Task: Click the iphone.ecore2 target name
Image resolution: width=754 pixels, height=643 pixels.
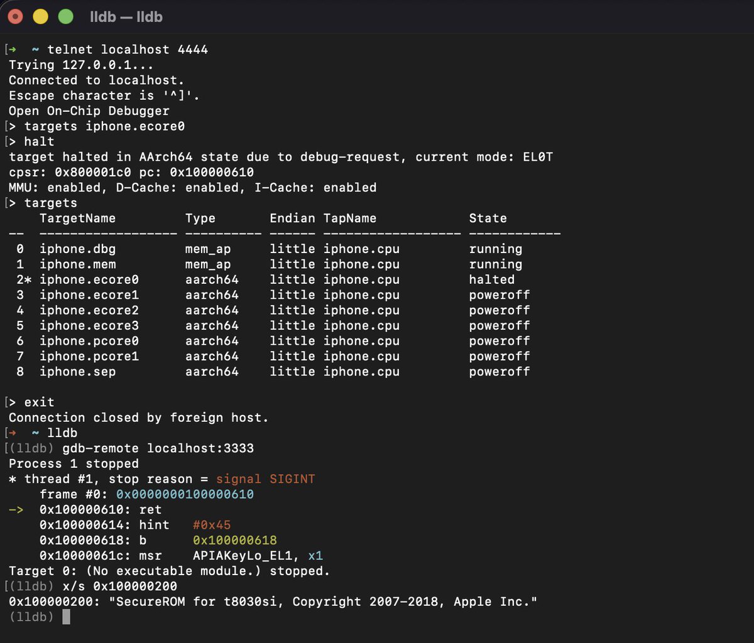Action: (x=89, y=310)
